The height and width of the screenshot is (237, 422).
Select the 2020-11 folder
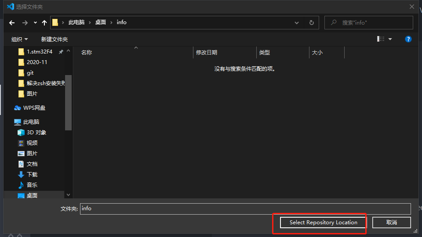pos(33,62)
